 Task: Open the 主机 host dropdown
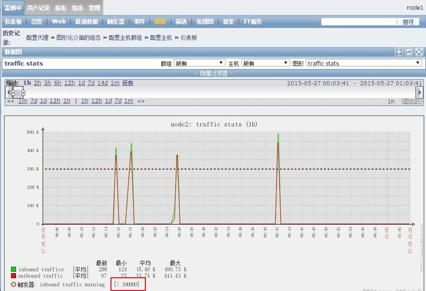click(x=265, y=63)
